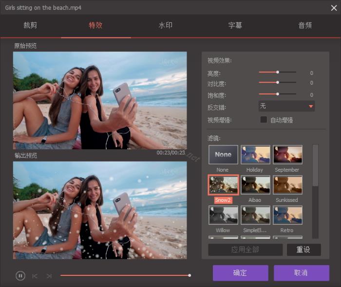341x287 pixels.
Task: Click the 应用全部 button
Action: [246, 250]
